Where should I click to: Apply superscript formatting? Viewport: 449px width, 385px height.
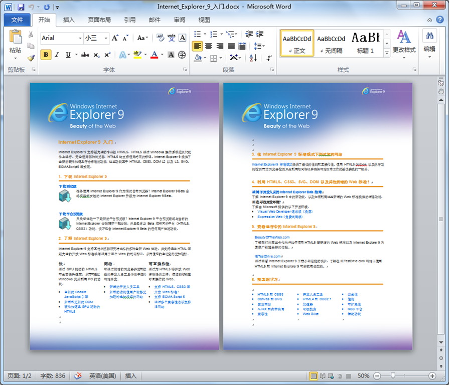108,55
